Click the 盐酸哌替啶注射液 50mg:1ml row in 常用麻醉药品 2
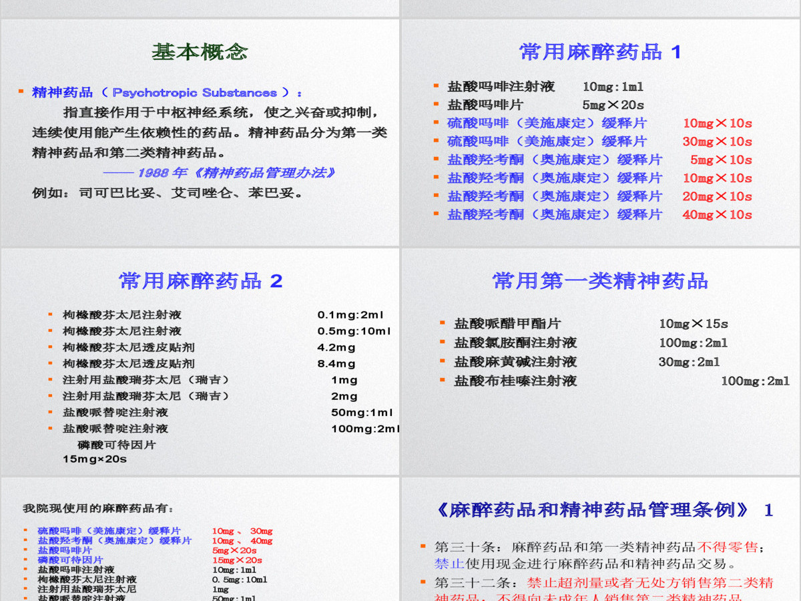This screenshot has height=601, width=801. tap(228, 413)
